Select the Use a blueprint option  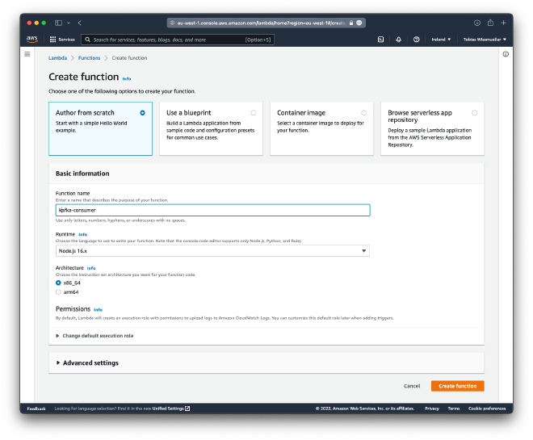[x=253, y=113]
